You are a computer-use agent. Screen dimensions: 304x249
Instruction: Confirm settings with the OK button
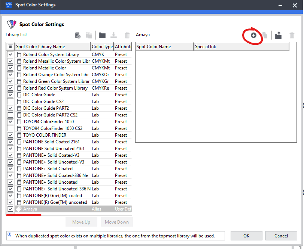246,236
